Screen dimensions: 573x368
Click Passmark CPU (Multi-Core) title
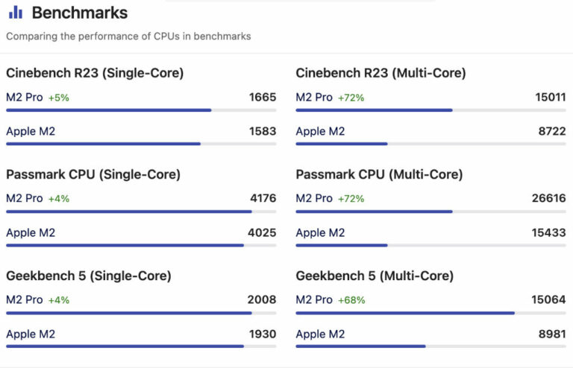click(x=379, y=174)
